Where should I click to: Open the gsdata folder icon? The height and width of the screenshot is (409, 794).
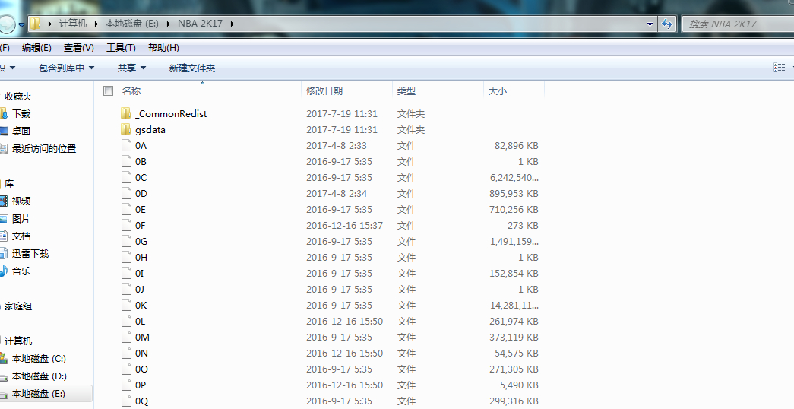point(126,130)
